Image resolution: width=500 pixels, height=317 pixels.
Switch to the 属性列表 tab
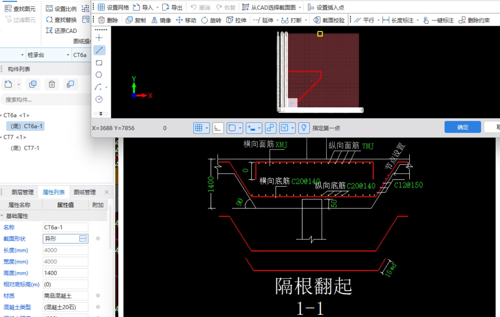(54, 192)
